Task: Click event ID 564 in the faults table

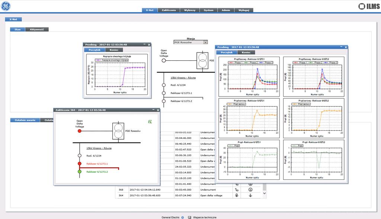Action: (x=121, y=196)
